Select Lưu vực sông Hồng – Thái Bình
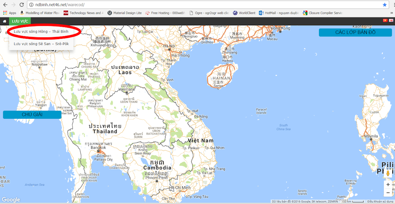The width and height of the screenshot is (395, 204). tap(41, 32)
